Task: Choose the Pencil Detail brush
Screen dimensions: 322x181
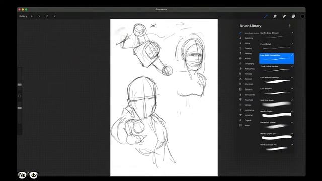Action: pyautogui.click(x=276, y=47)
